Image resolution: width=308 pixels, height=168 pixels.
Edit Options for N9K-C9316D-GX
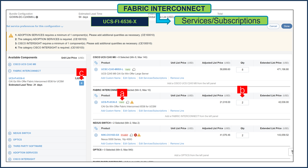coord(129,144)
